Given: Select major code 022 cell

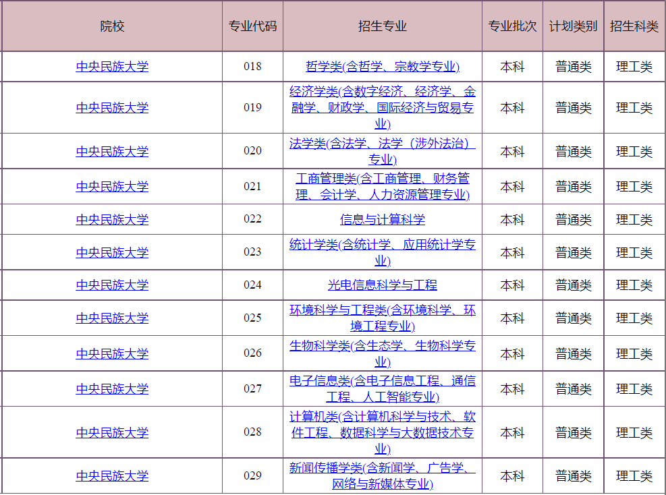Looking at the screenshot, I should click(x=253, y=219).
